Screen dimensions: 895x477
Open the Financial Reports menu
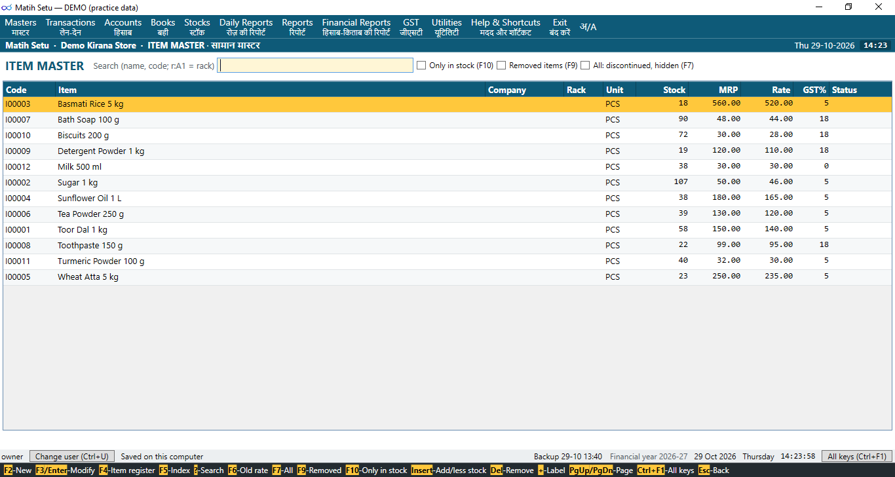tap(356, 27)
